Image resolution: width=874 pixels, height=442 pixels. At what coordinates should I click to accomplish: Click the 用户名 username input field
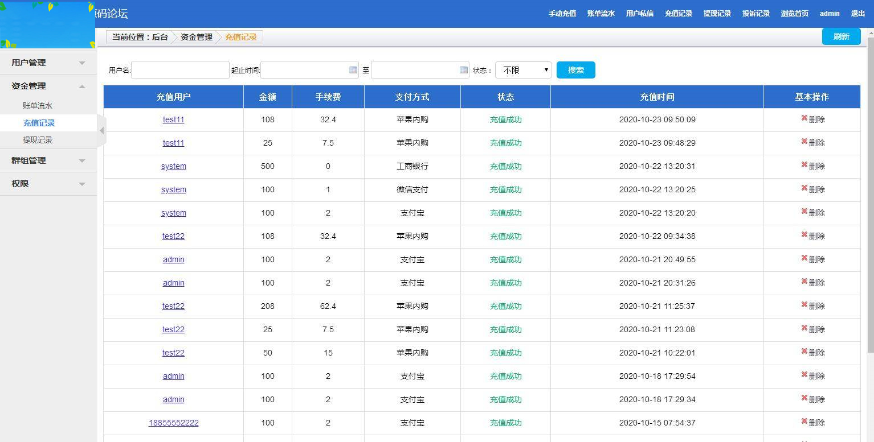click(179, 69)
